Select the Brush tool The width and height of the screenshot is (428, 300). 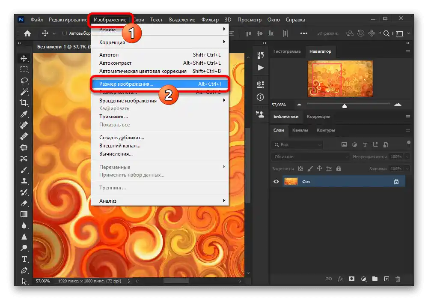point(24,170)
